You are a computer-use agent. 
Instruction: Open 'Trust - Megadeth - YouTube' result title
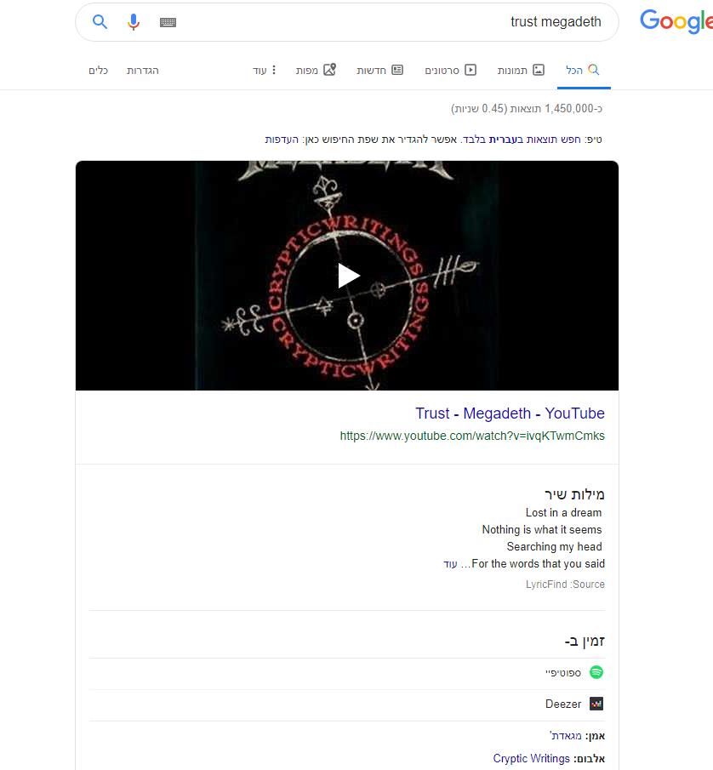pos(510,414)
